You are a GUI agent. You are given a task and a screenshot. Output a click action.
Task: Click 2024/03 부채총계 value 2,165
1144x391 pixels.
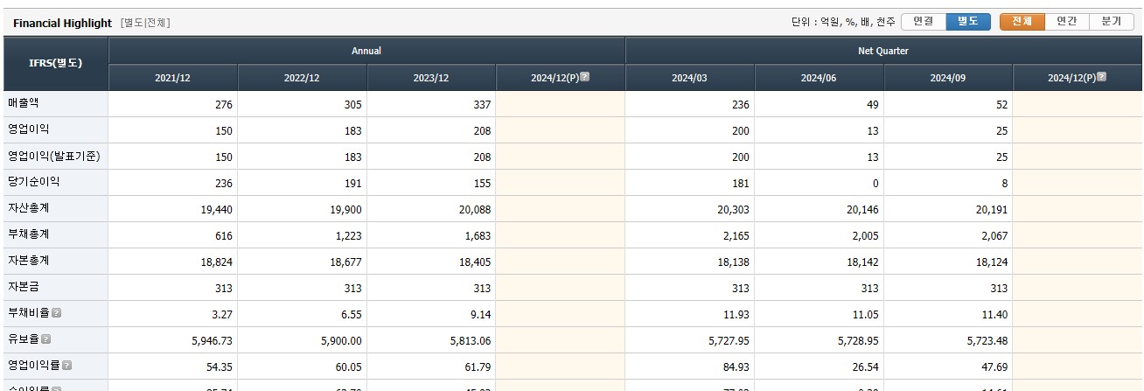(736, 236)
